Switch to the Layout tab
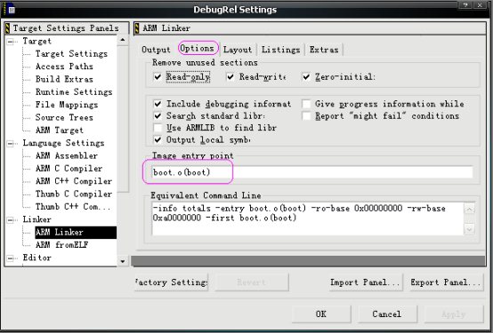Image resolution: width=493 pixels, height=333 pixels. click(x=238, y=50)
